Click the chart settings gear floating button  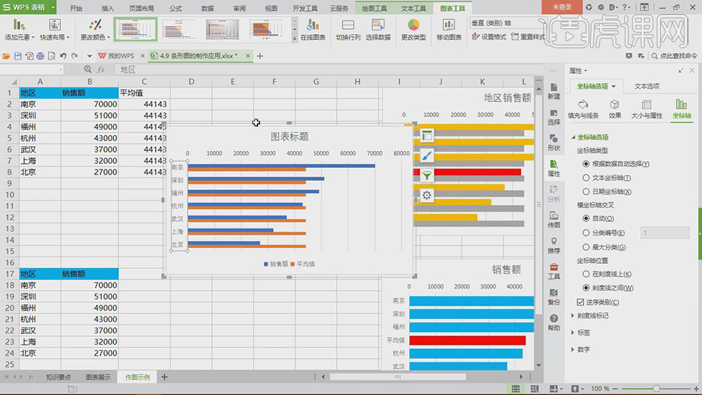427,195
